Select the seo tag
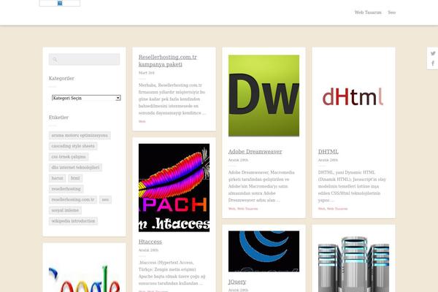438x292 pixels. coord(105,199)
